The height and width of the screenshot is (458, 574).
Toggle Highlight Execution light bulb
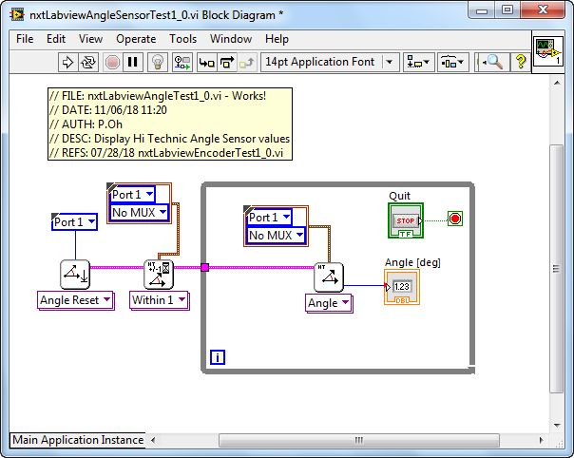(x=158, y=62)
